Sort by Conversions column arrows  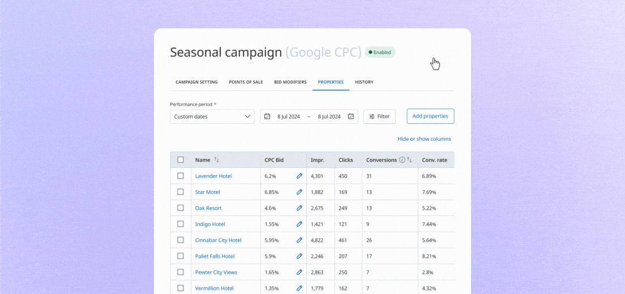(409, 160)
